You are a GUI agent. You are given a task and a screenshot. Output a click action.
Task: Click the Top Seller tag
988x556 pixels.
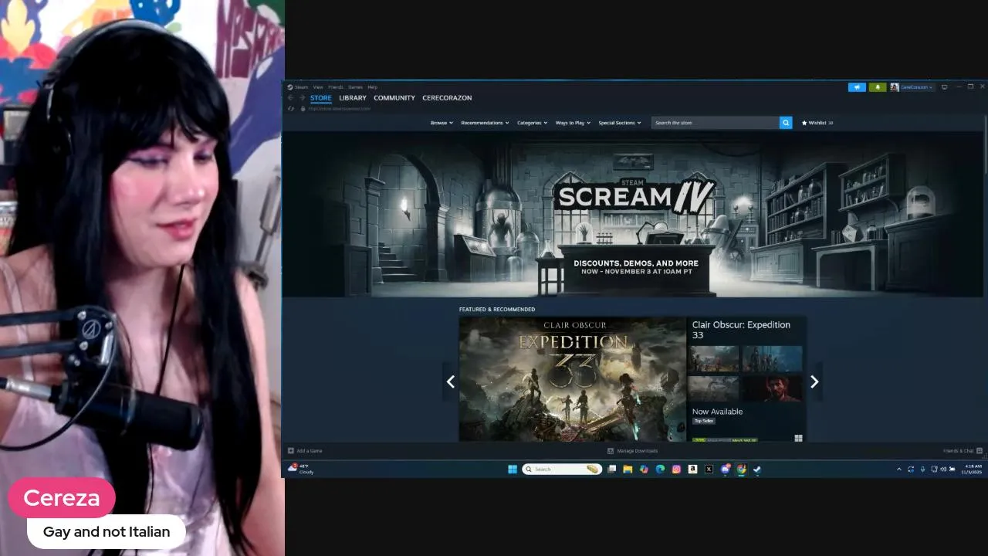tap(703, 421)
